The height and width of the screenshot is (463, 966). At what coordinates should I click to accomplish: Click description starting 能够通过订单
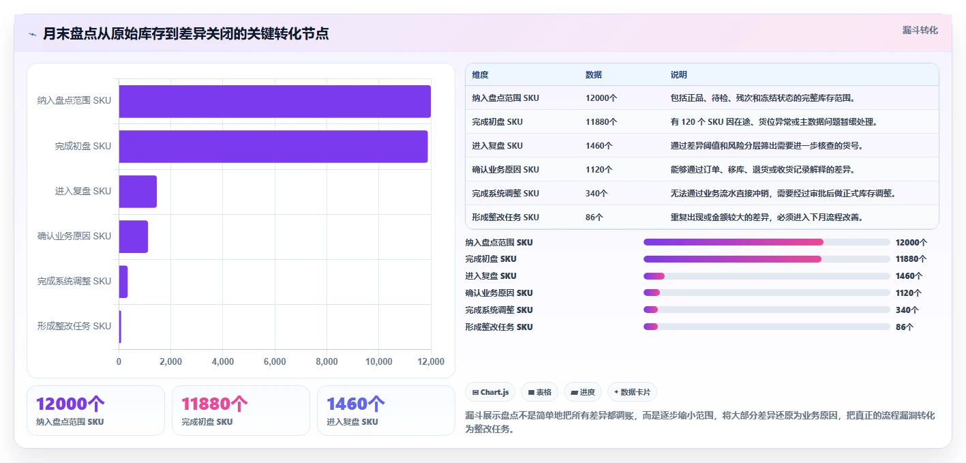763,170
